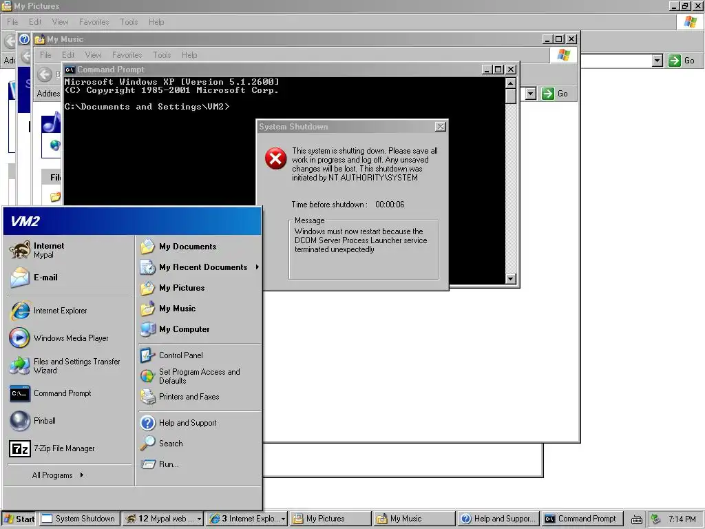Expand My Pictures address bar dropdown
The width and height of the screenshot is (705, 529).
click(x=657, y=61)
